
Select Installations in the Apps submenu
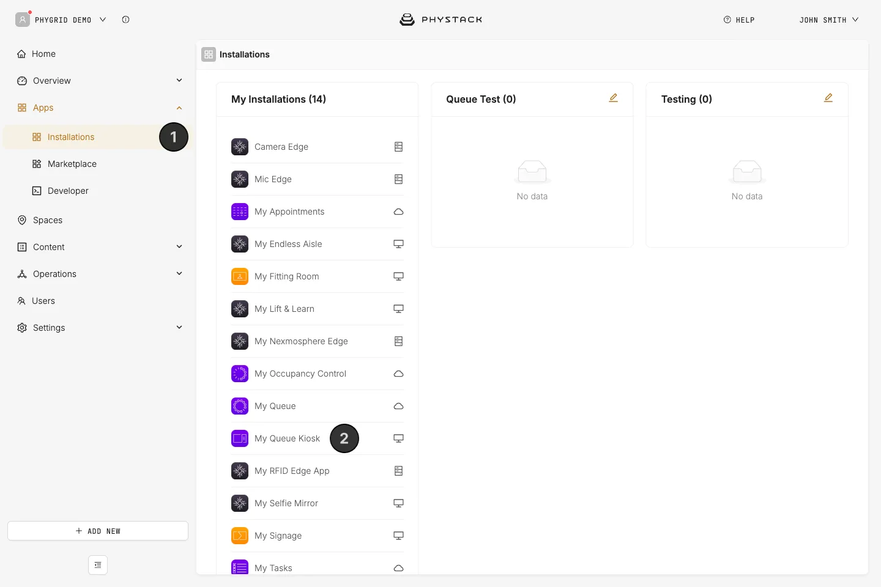pyautogui.click(x=71, y=137)
